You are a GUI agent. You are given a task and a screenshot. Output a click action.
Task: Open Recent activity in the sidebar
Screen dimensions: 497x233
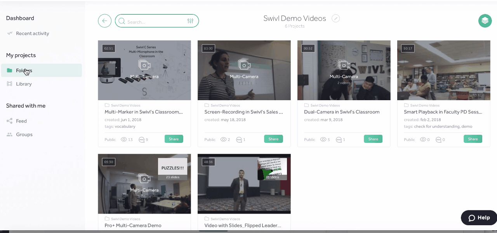coord(32,33)
